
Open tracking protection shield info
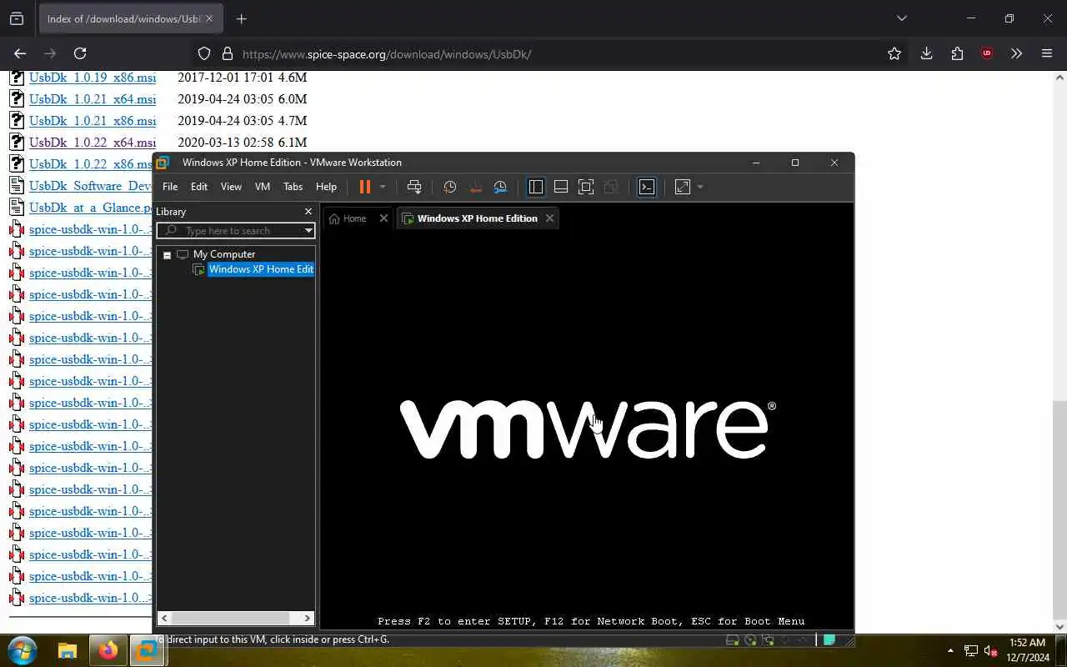(x=204, y=53)
